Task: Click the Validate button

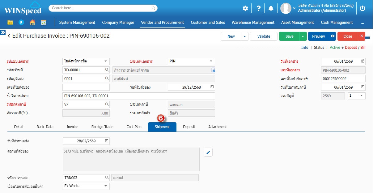Action: 264,36
